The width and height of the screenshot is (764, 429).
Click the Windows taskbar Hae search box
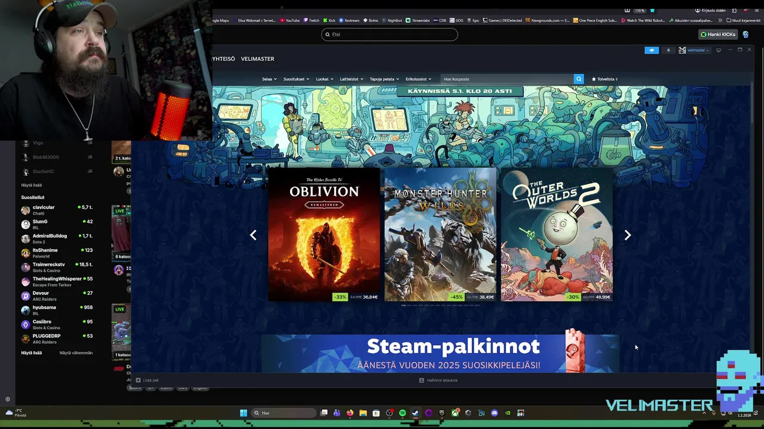click(284, 413)
